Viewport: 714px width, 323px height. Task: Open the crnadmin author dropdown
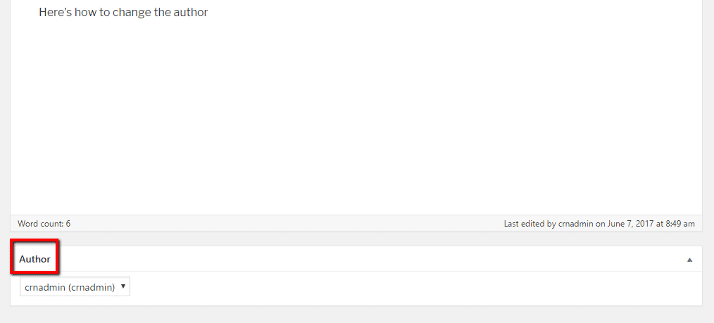tap(75, 287)
